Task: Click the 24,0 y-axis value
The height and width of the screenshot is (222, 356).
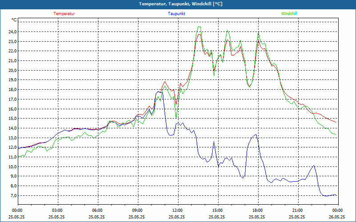Action: coord(13,32)
